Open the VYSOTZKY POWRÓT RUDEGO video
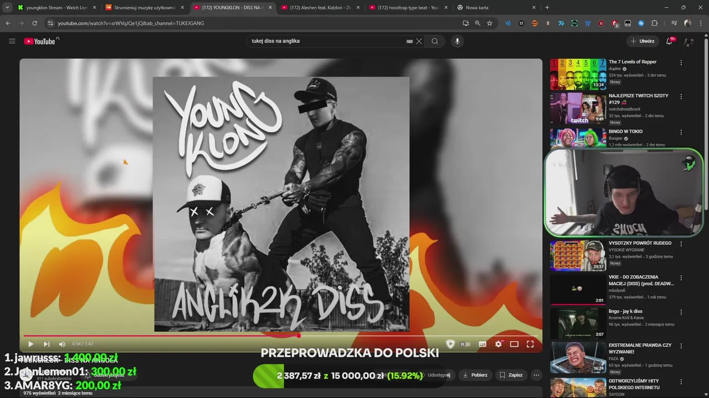Screen dimensions: 709x398 (x=640, y=243)
